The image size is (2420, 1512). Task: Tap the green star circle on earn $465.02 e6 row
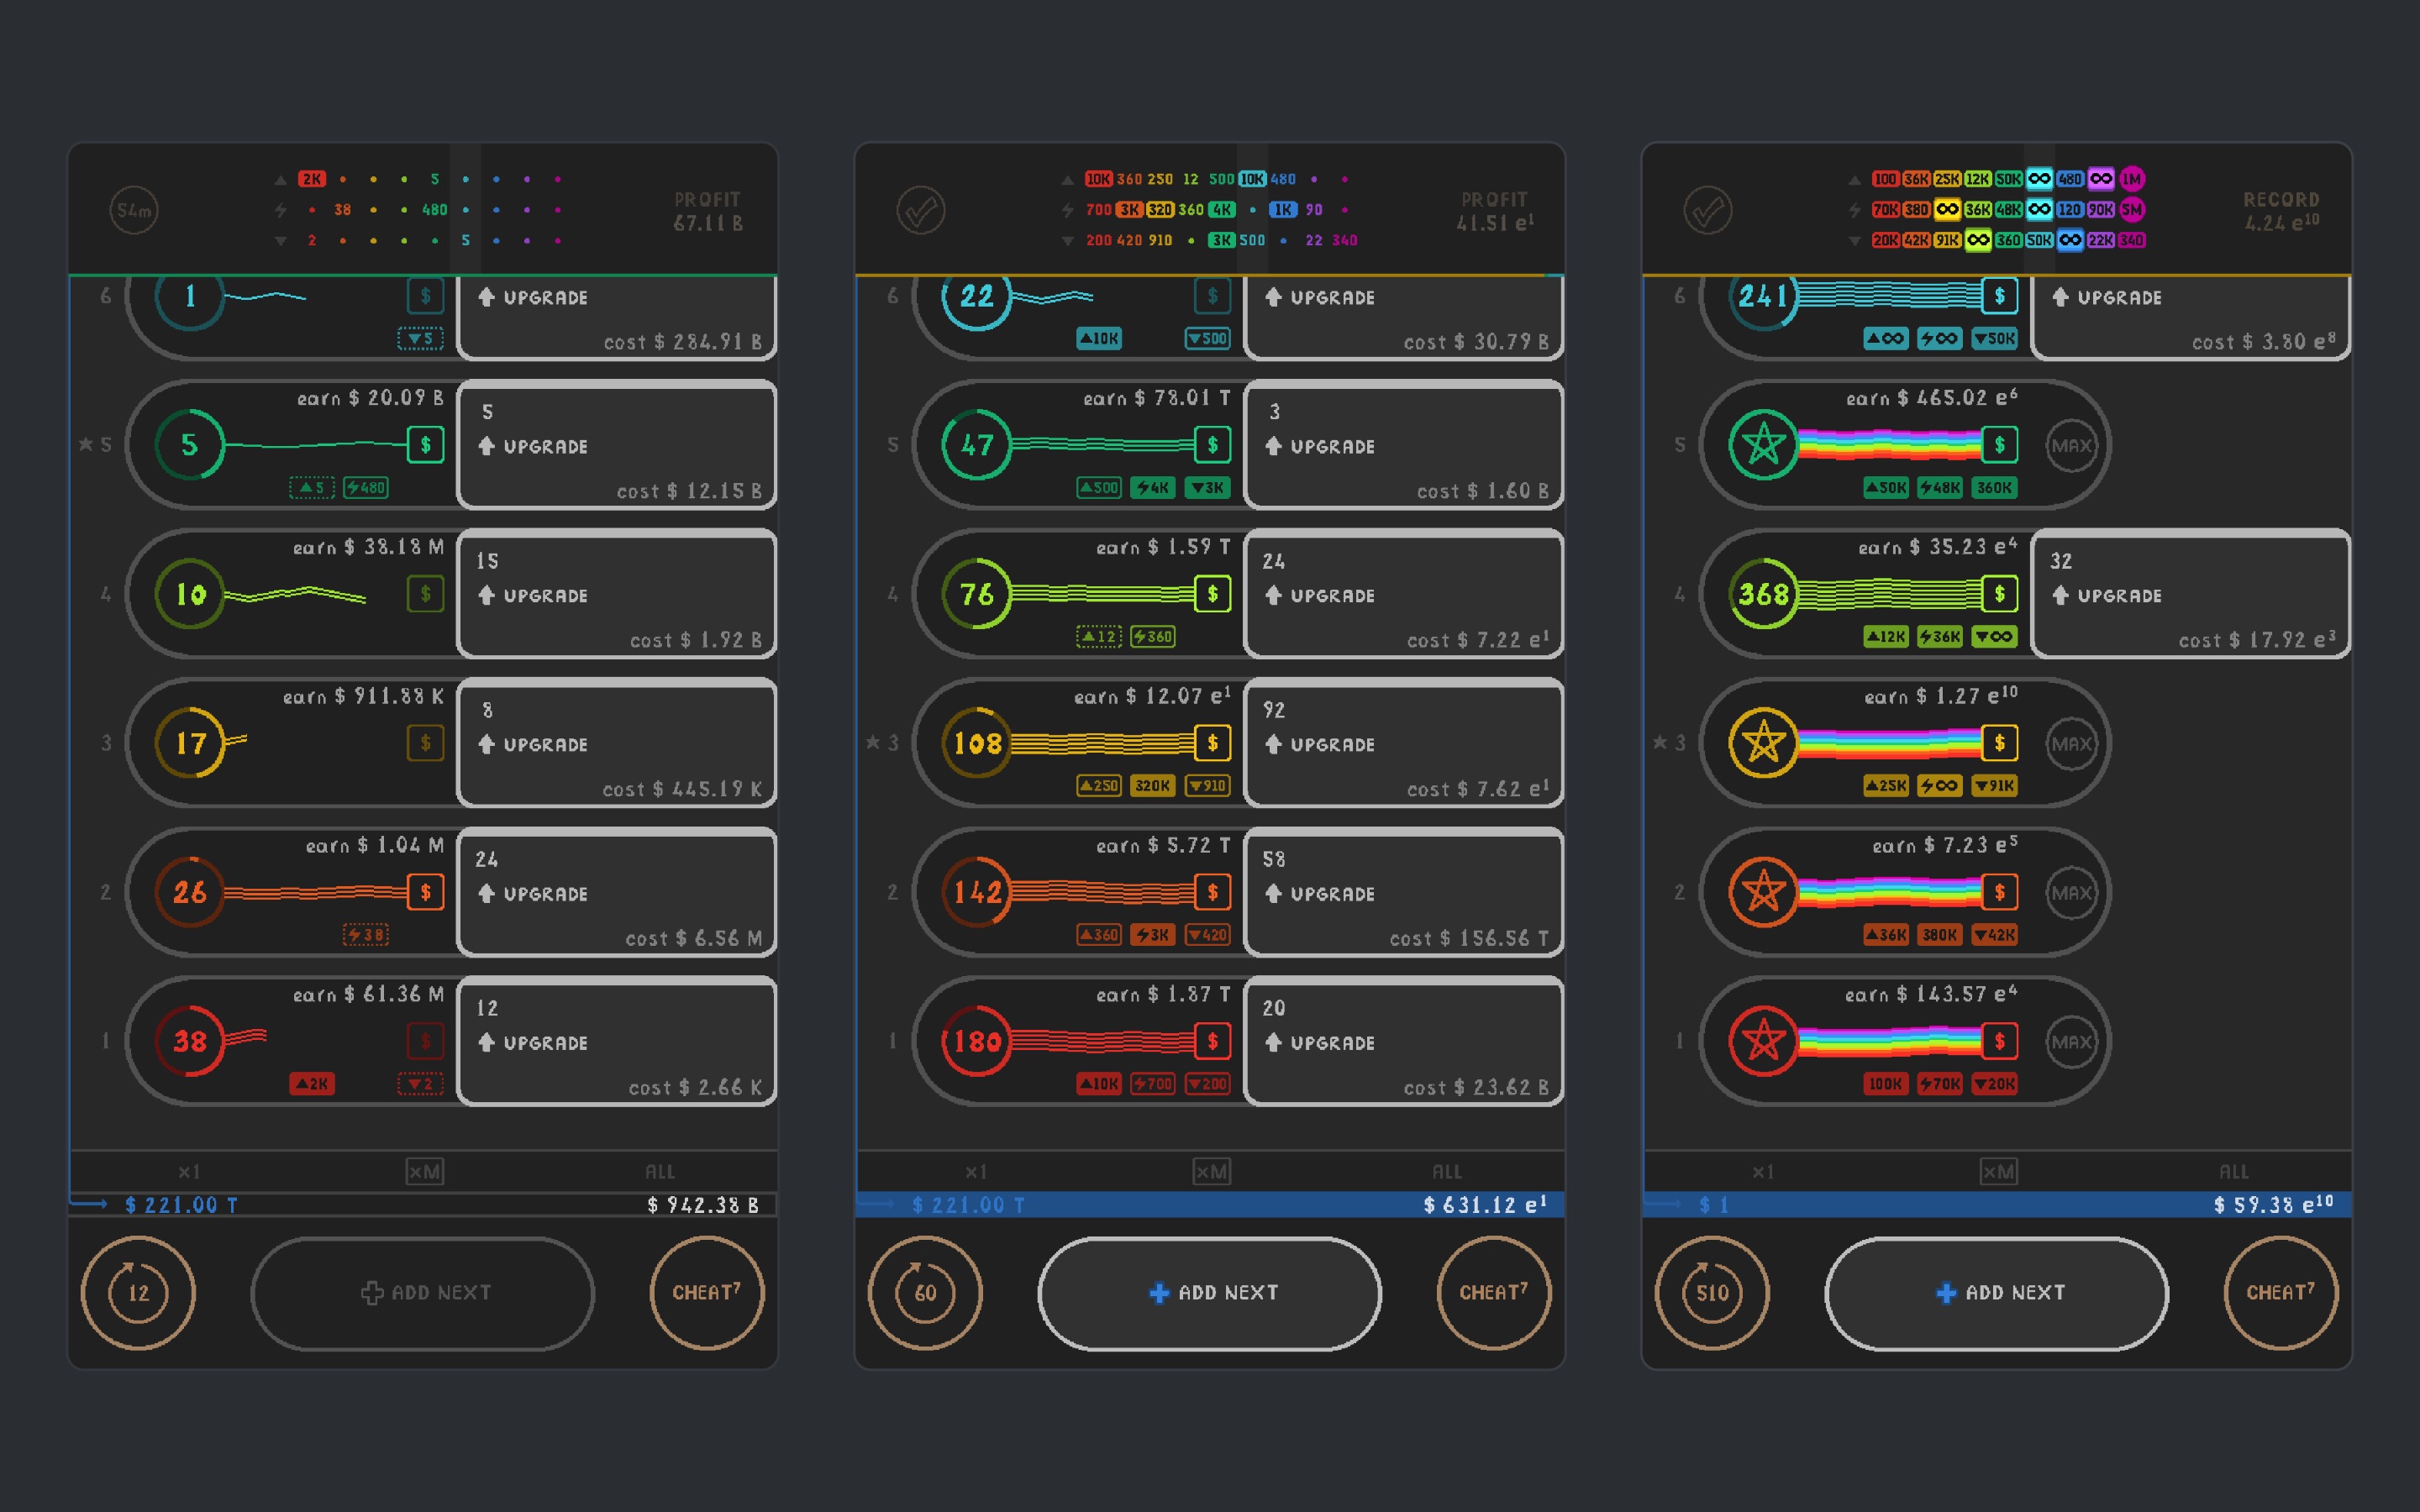[1764, 445]
